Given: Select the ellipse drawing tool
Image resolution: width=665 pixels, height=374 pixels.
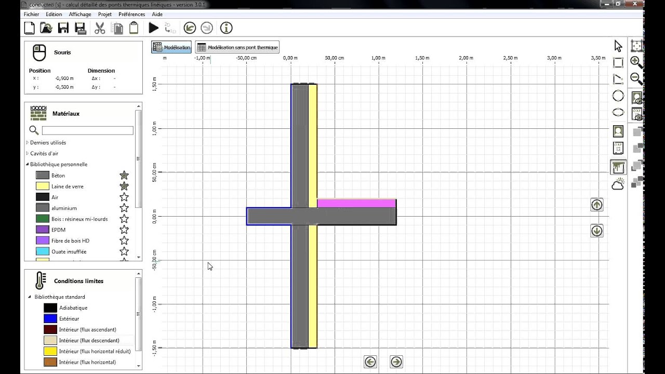Looking at the screenshot, I should point(618,113).
